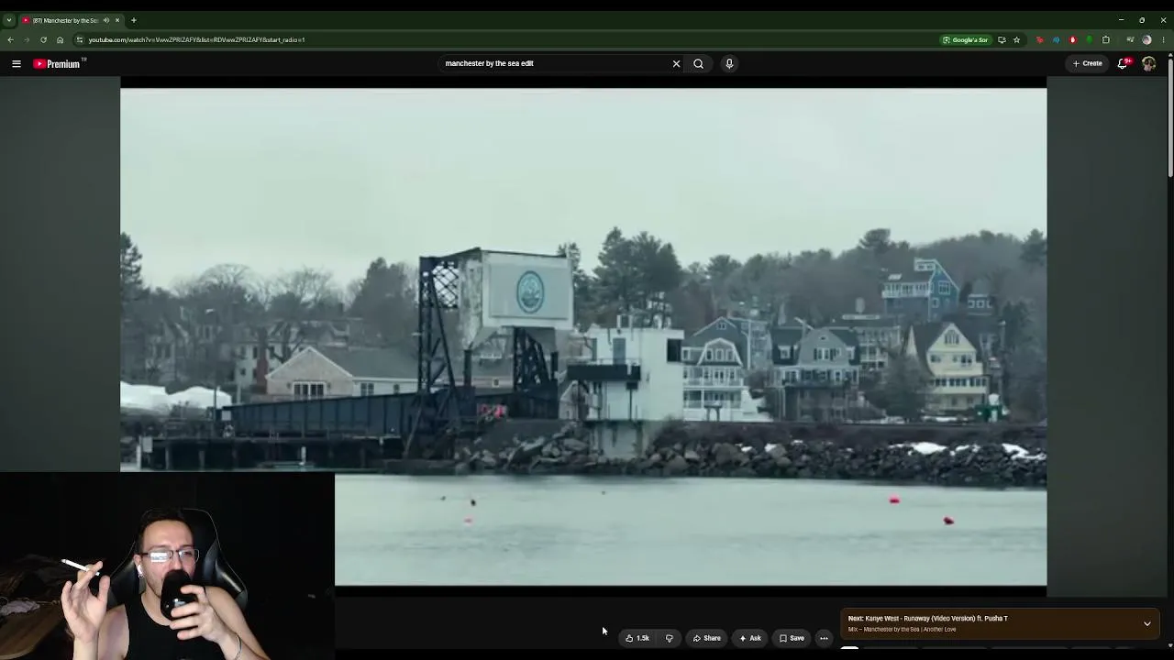
Task: Open the more actions ellipsis below video
Action: tap(824, 638)
